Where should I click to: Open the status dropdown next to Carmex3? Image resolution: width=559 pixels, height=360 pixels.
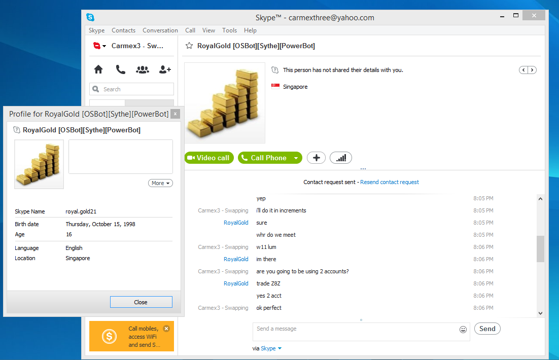[104, 46]
